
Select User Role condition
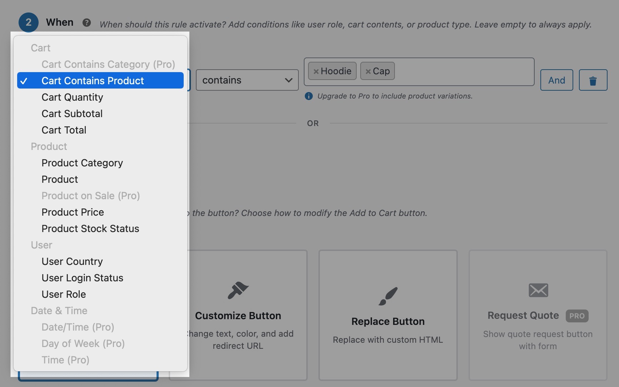point(64,294)
